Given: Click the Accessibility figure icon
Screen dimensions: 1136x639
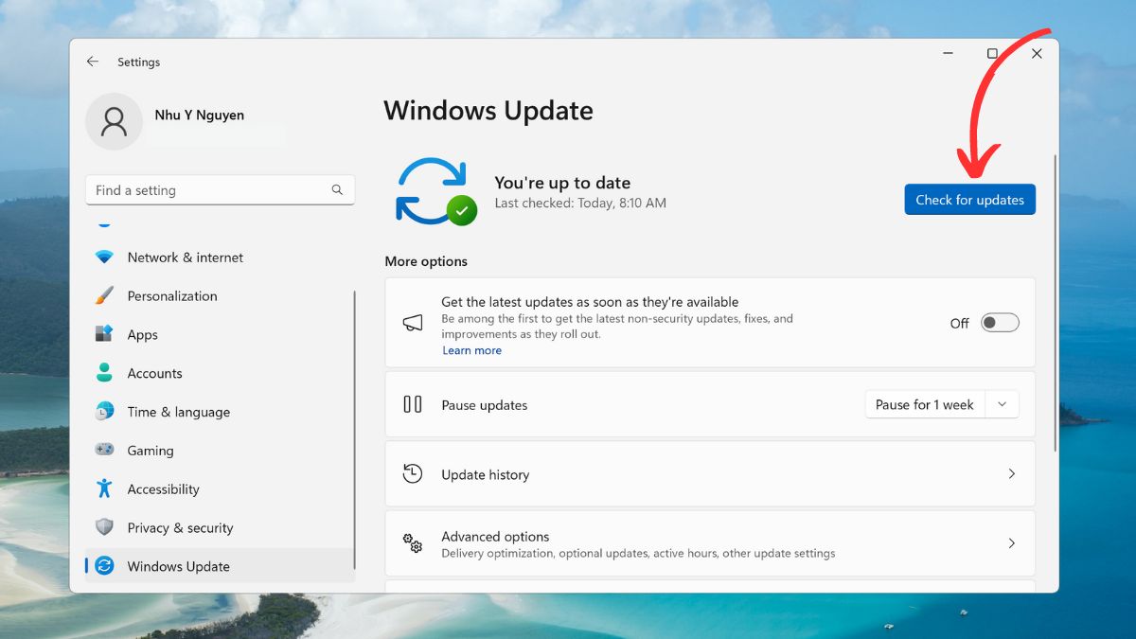Looking at the screenshot, I should coord(104,488).
